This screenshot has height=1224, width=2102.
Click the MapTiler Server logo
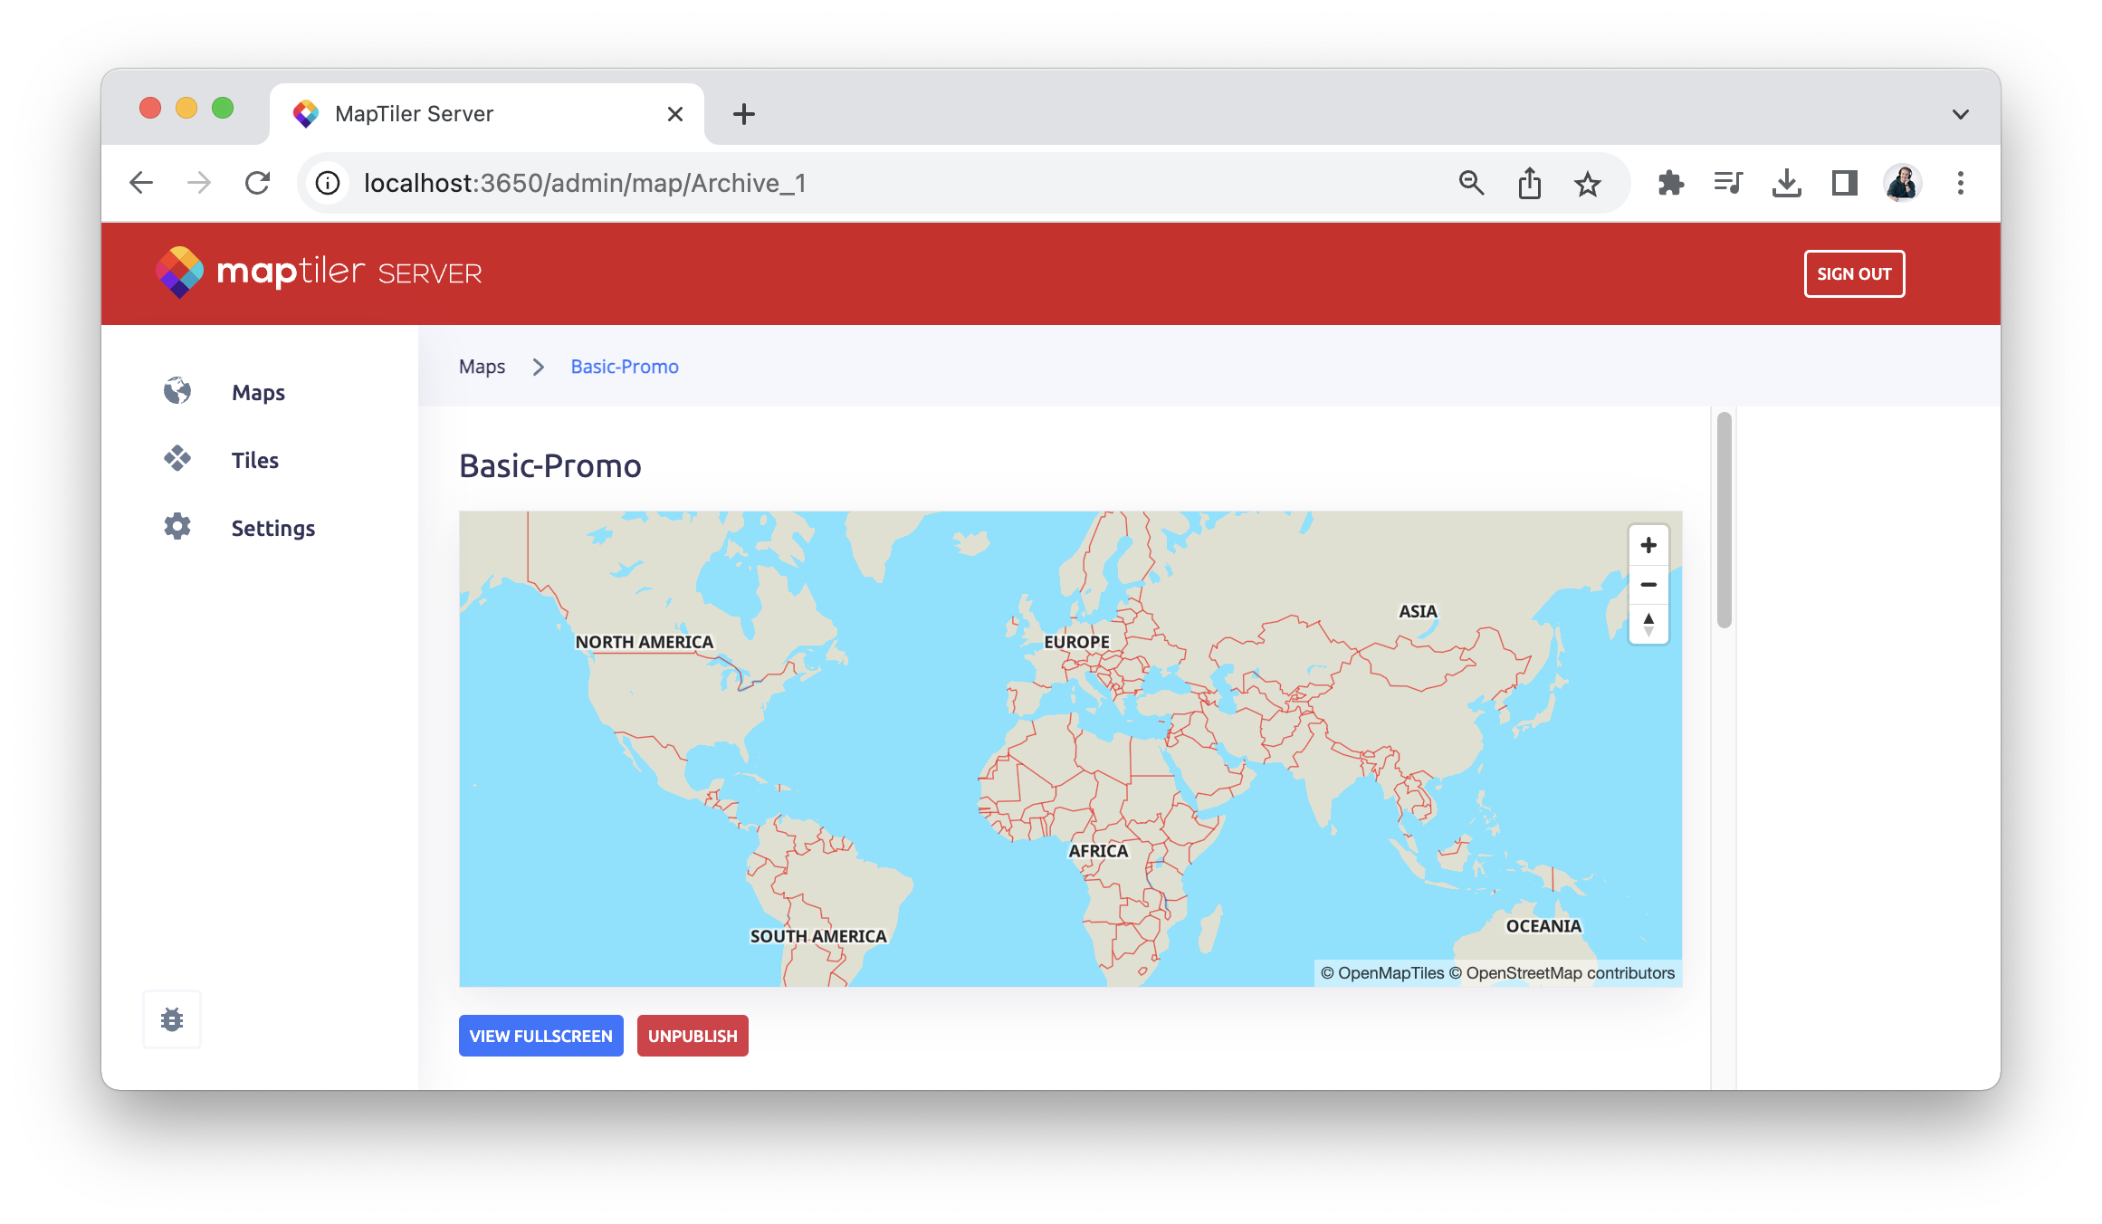(319, 272)
